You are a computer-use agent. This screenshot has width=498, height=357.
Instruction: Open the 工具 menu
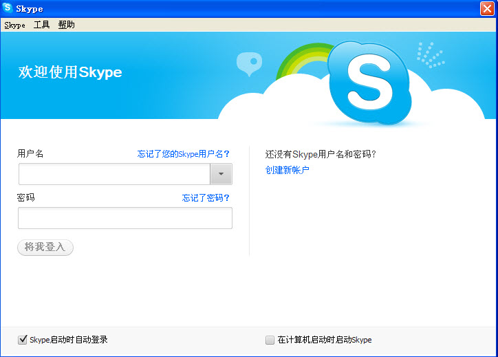pyautogui.click(x=41, y=25)
